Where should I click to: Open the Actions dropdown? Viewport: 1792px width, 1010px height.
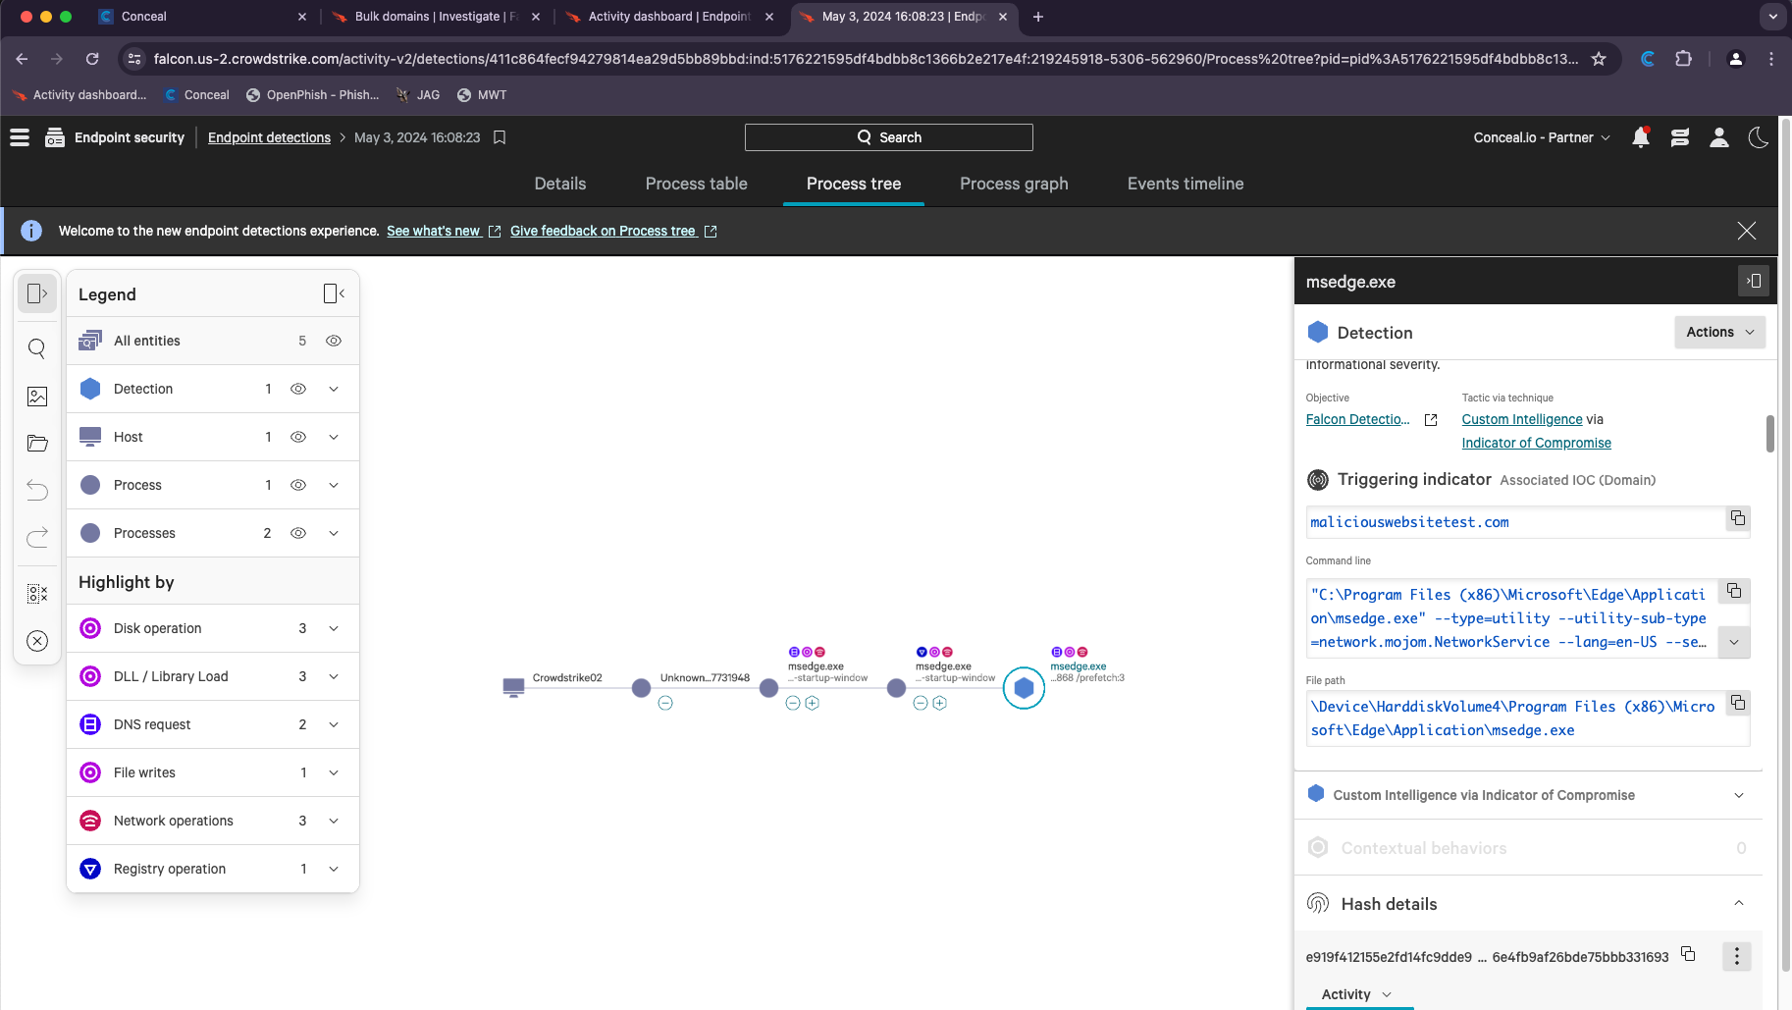pyautogui.click(x=1718, y=332)
